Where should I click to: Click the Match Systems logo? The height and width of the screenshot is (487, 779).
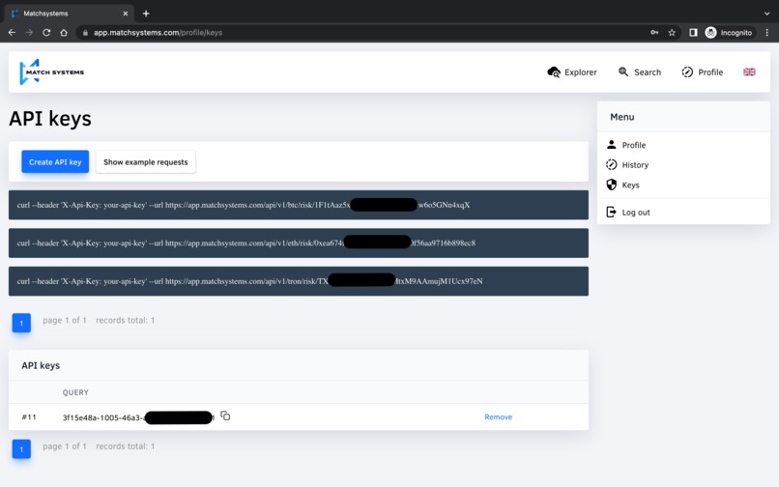[x=51, y=72]
